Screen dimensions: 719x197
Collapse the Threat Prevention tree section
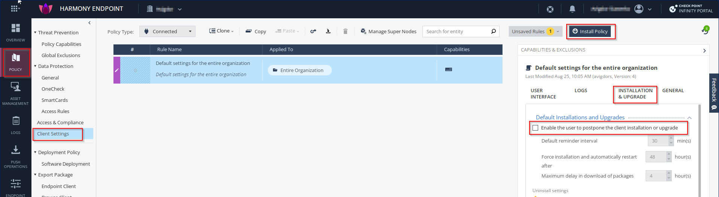tap(35, 32)
